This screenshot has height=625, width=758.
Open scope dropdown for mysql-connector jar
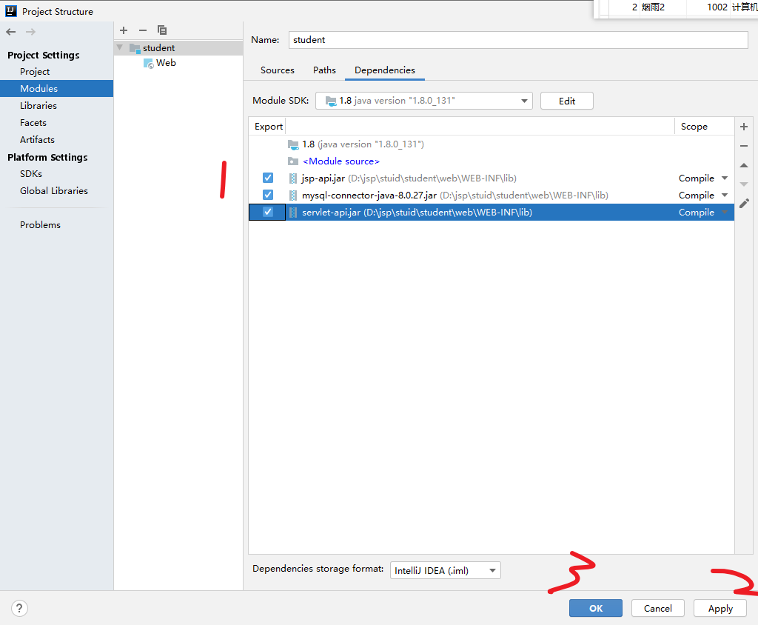pyautogui.click(x=725, y=195)
